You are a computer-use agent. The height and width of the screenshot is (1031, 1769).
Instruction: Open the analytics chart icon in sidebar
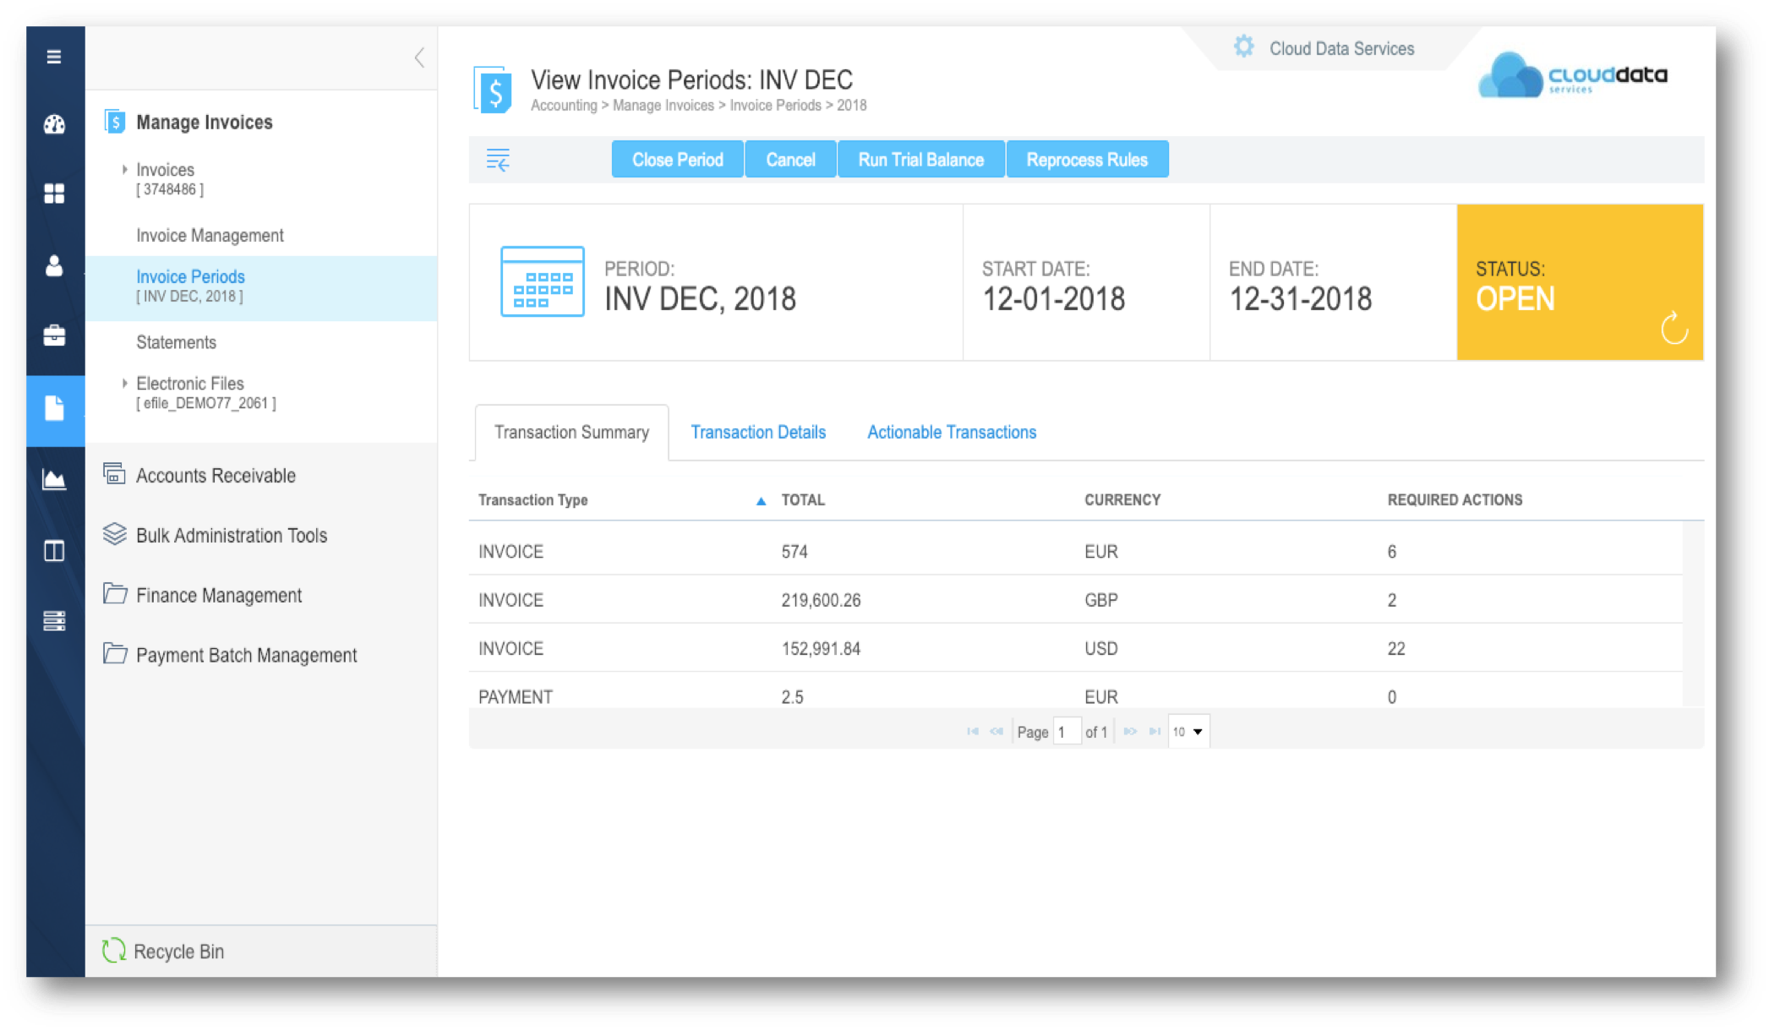(x=54, y=480)
